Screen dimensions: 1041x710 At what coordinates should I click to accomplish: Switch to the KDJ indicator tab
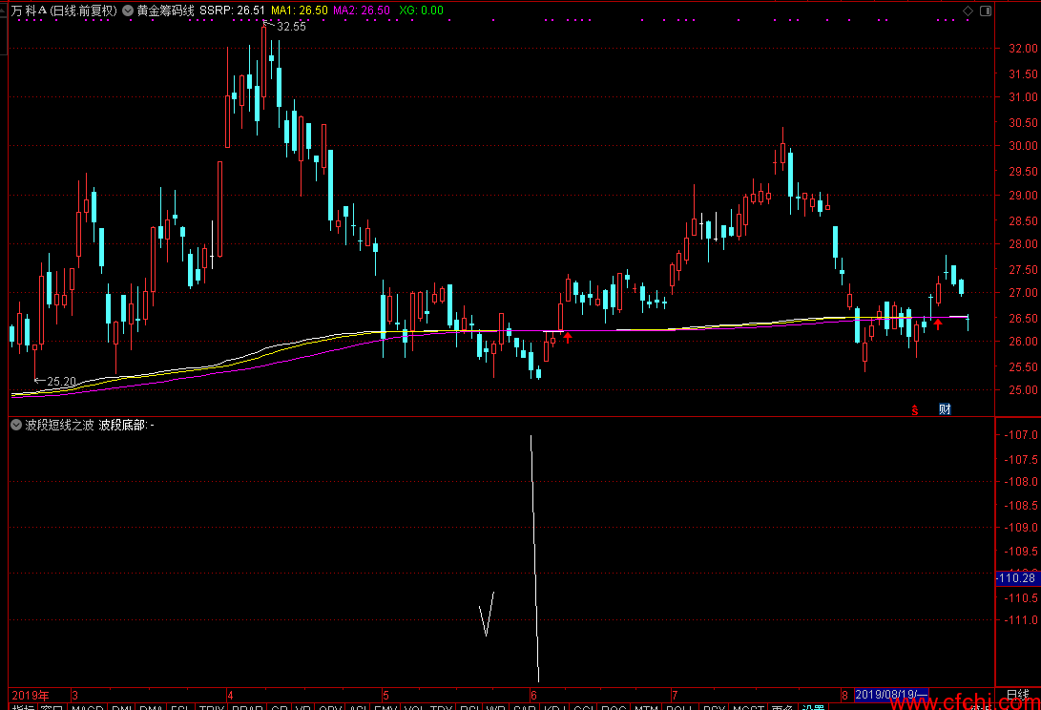click(554, 707)
